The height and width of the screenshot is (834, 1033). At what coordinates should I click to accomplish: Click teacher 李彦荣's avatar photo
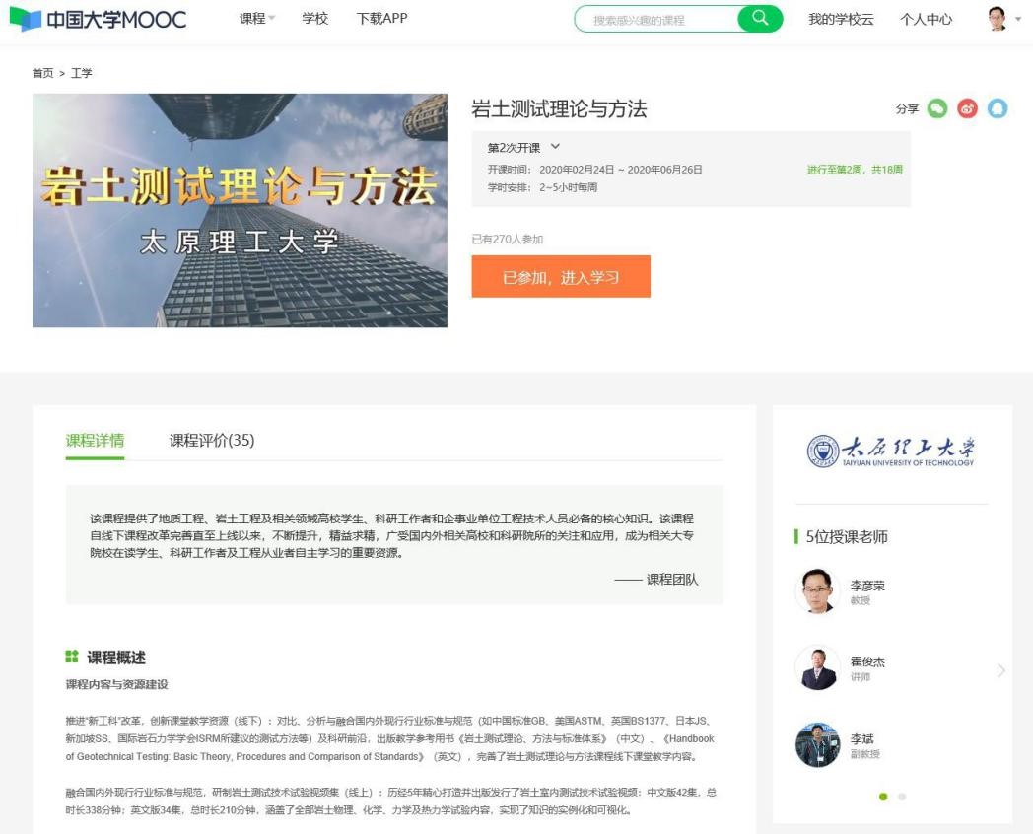817,591
